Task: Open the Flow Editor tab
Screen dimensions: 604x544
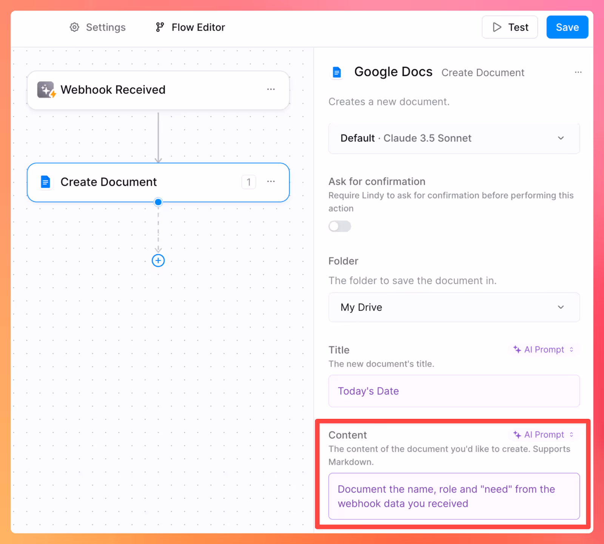Action: pyautogui.click(x=190, y=27)
